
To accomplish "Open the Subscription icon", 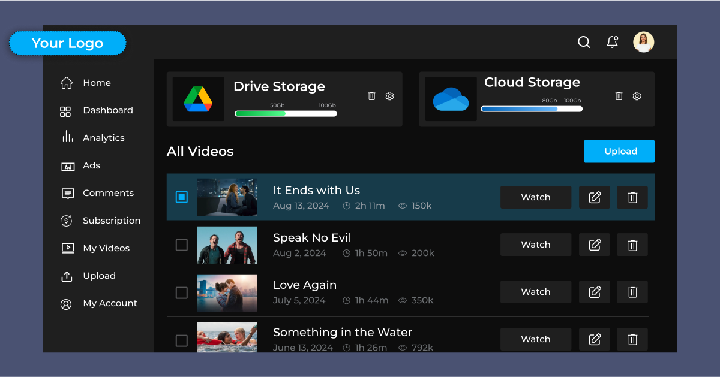I will click(67, 220).
